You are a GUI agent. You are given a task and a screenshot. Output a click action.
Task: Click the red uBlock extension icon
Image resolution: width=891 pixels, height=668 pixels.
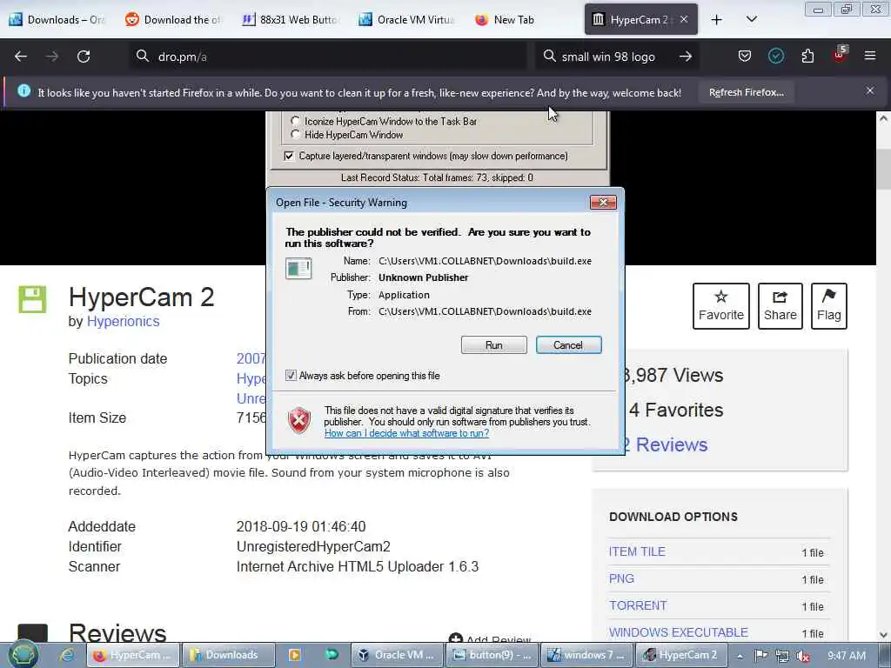[x=840, y=55]
